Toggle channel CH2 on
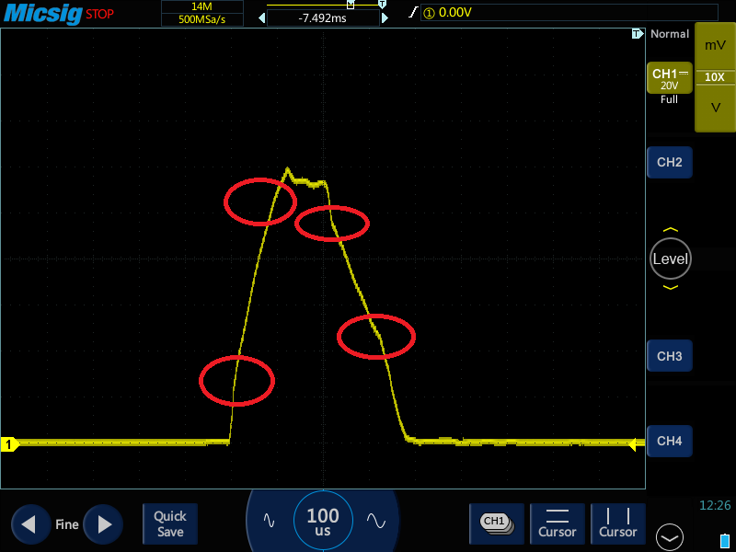The width and height of the screenshot is (736, 552). click(x=669, y=162)
